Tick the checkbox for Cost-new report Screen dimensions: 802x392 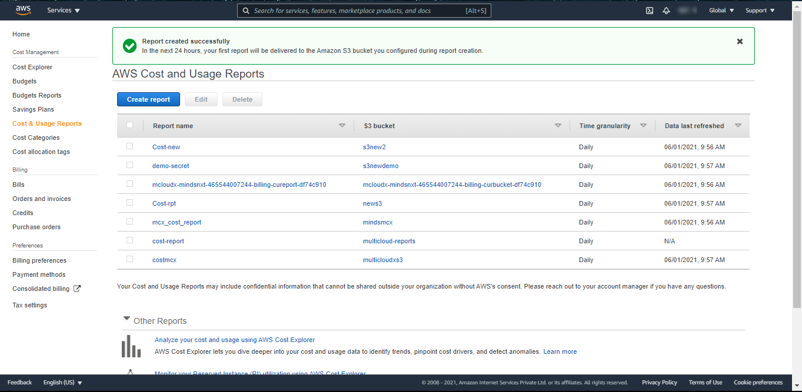[x=130, y=146]
